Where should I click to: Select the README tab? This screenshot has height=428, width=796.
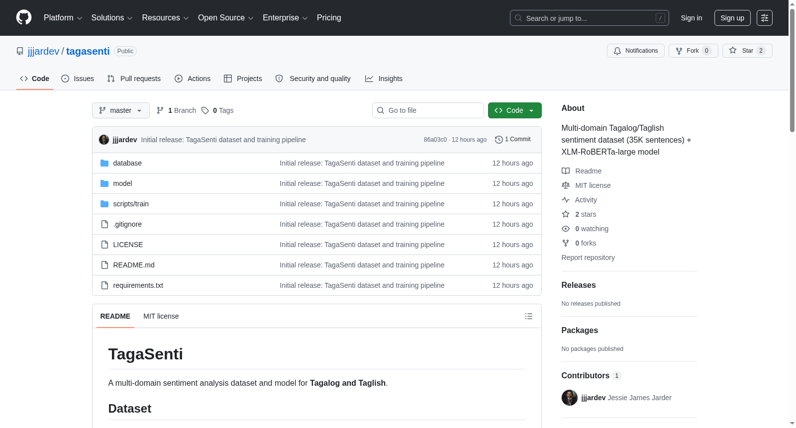(115, 316)
